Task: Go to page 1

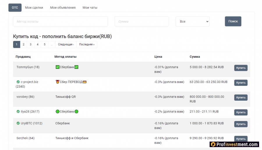Action: pyautogui.click(x=17, y=44)
